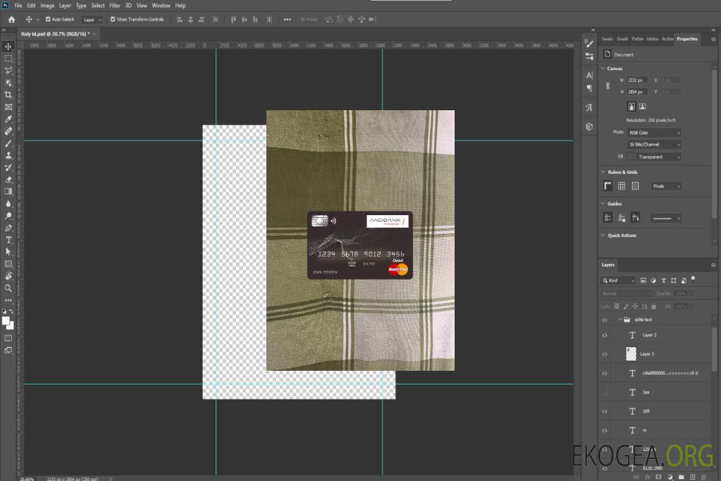721x481 pixels.
Task: Open the Pixels ruler units dropdown
Action: (666, 186)
